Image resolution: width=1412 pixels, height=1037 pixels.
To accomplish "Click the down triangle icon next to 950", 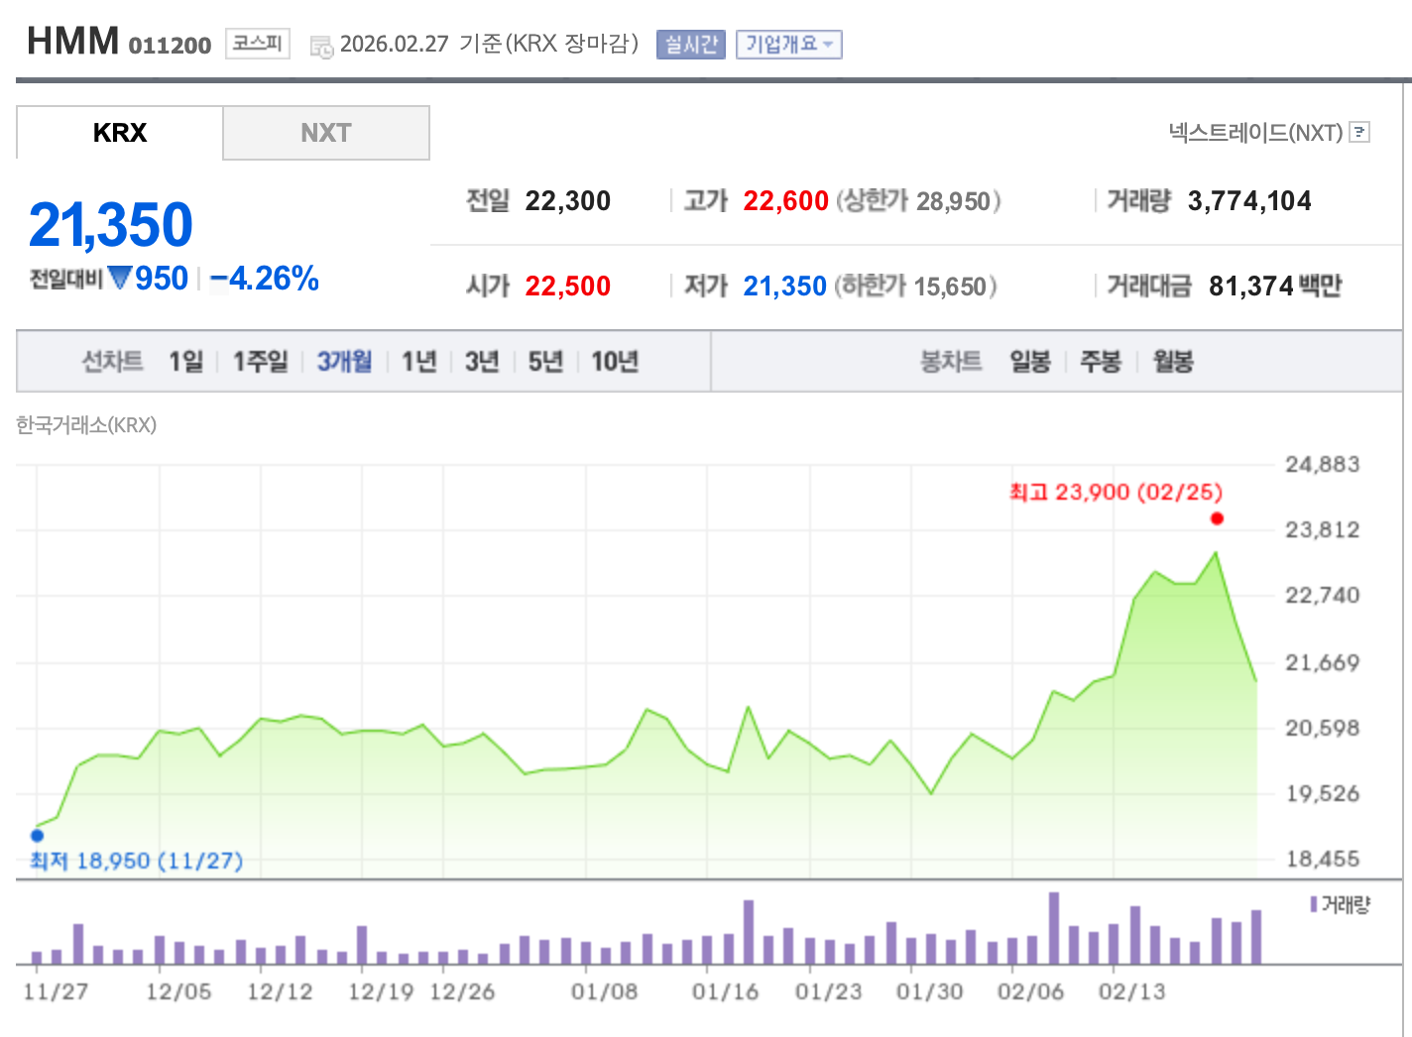I will [x=120, y=278].
